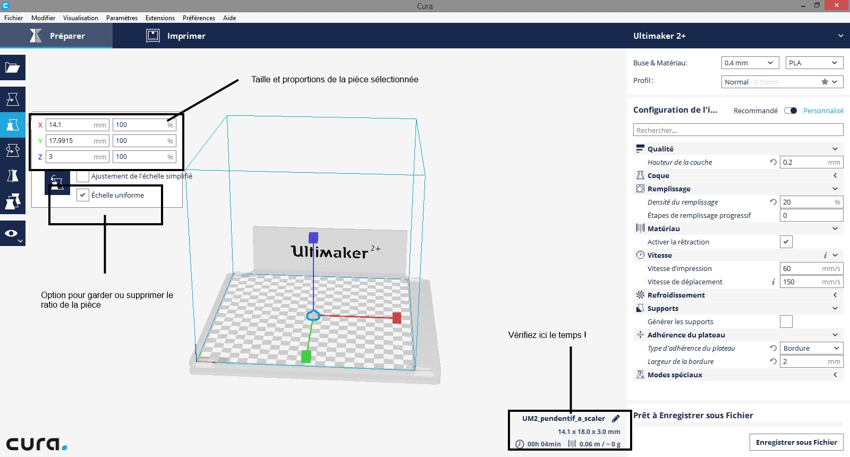Viewport: 850px width, 457px height.
Task: Select the Mirror tool in left toolbar
Action: (13, 176)
